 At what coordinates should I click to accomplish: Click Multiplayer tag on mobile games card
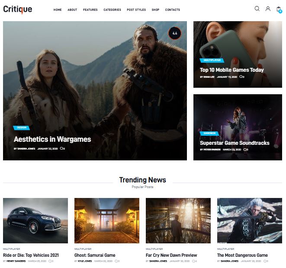212,61
